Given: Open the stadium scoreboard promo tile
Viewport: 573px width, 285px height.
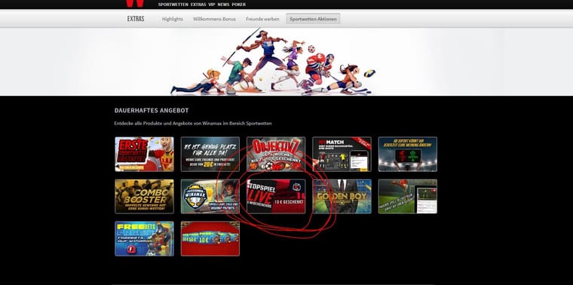Looking at the screenshot, I should pyautogui.click(x=407, y=155).
